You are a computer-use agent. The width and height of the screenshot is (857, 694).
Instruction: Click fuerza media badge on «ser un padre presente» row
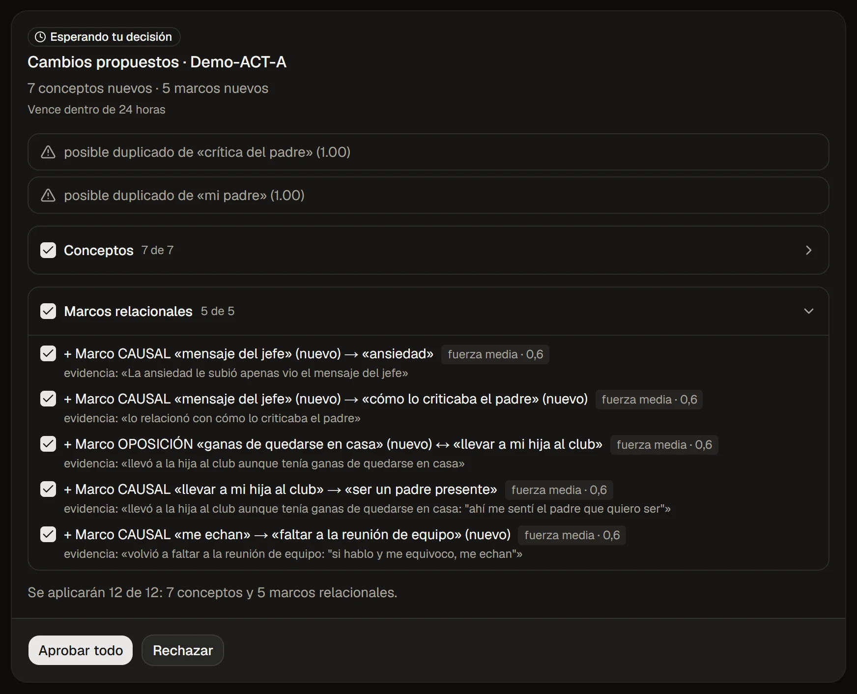559,490
